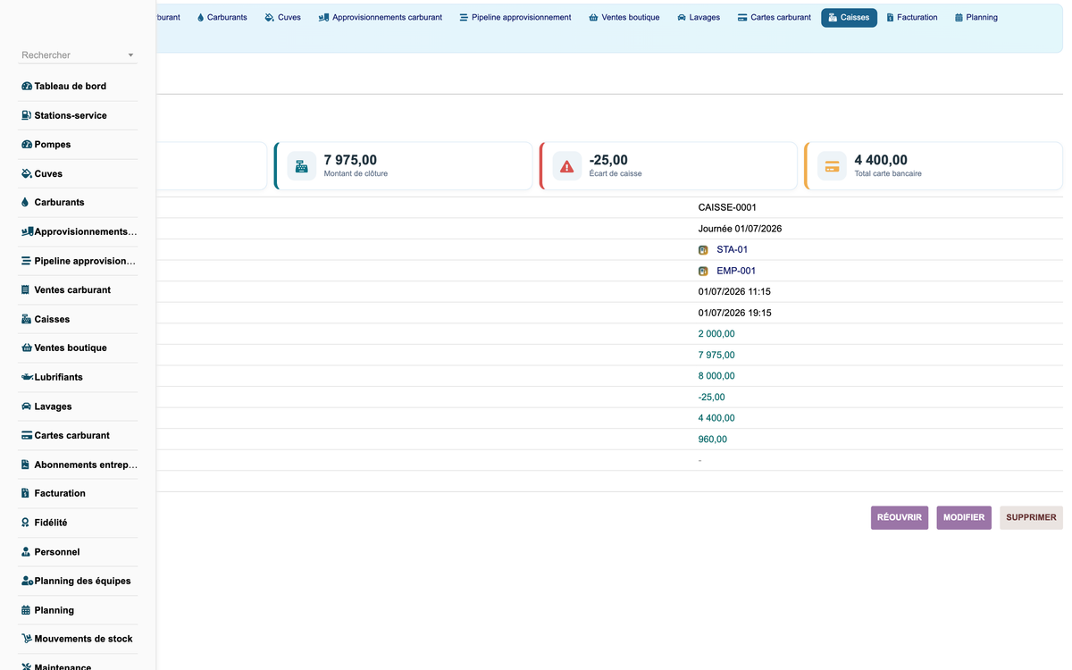Click the 4 400,00 value in the detail list

[716, 418]
